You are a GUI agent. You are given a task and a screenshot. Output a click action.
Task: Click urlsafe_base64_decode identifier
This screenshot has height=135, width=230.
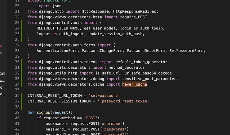point(148,73)
